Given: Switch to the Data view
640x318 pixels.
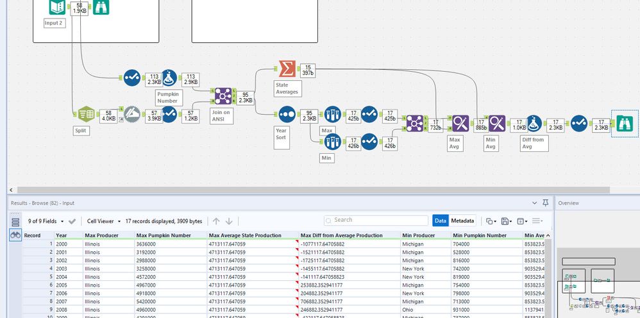Looking at the screenshot, I should coord(441,221).
